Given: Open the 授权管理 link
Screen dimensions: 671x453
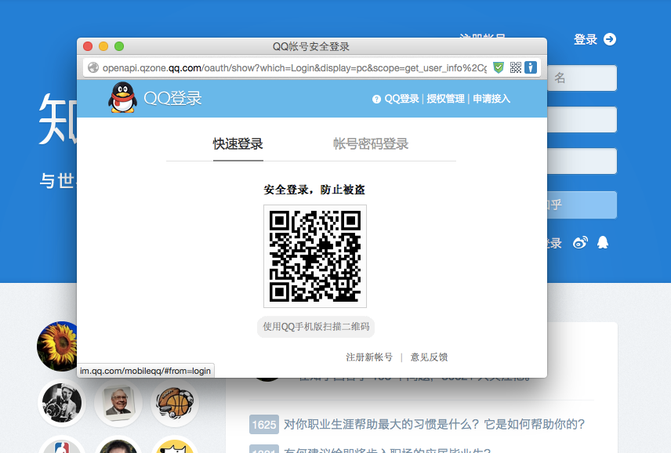Looking at the screenshot, I should pos(445,99).
